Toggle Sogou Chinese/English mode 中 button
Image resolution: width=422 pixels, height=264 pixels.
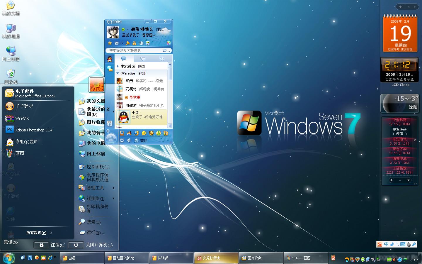pos(386,244)
